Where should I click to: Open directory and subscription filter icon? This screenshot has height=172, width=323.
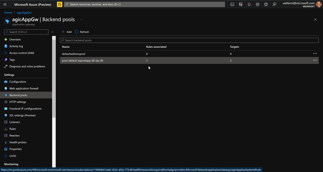(x=241, y=4)
